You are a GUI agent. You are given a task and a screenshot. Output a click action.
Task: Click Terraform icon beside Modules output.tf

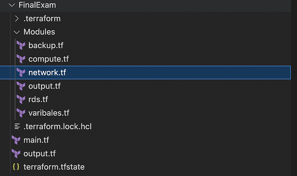click(21, 86)
